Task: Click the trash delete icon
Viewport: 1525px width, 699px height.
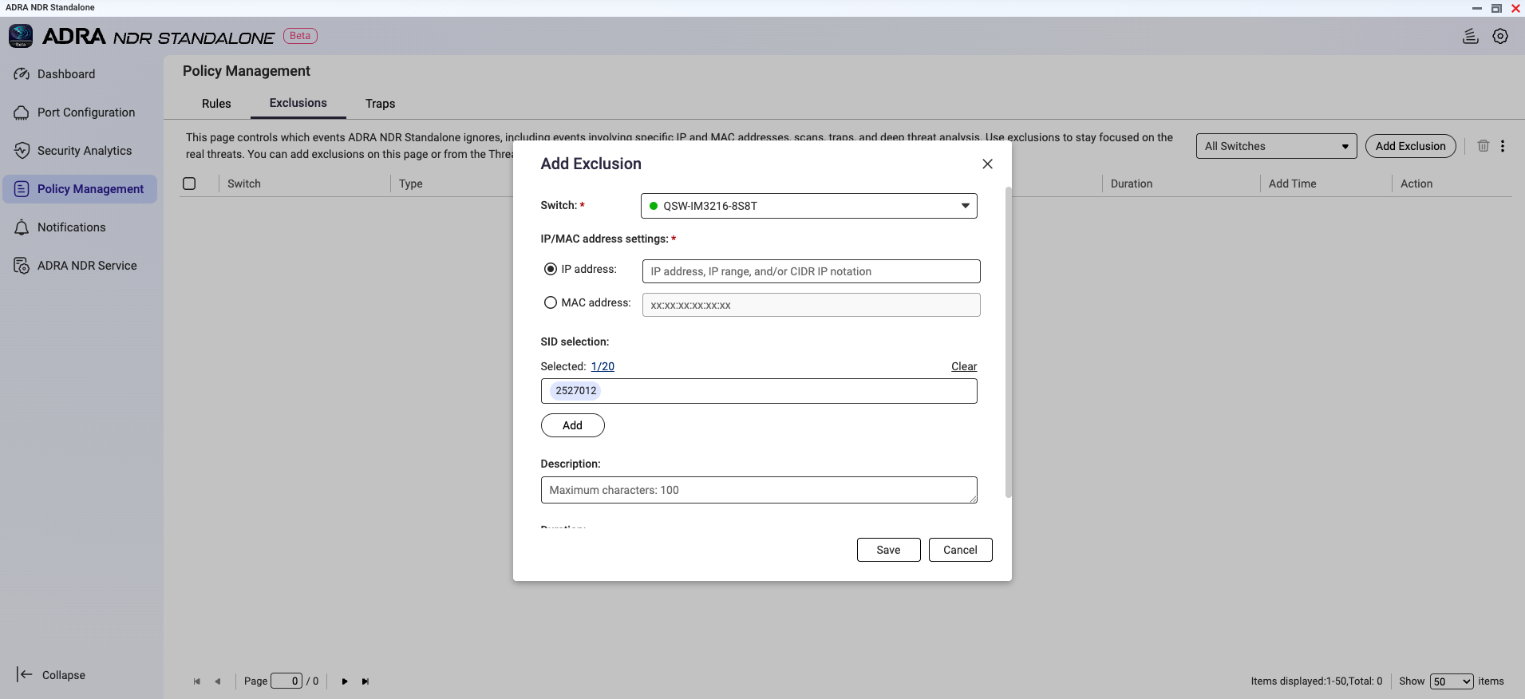Action: coord(1483,146)
